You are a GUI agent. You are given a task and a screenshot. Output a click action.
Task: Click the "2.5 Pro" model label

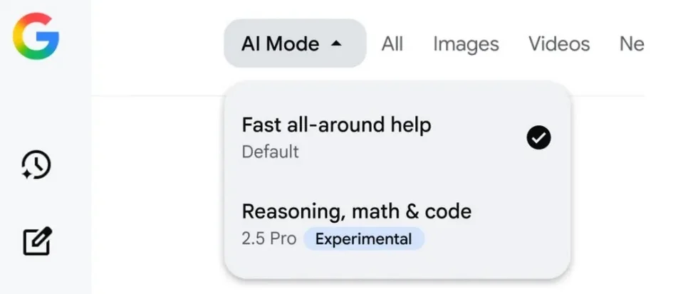[268, 238]
